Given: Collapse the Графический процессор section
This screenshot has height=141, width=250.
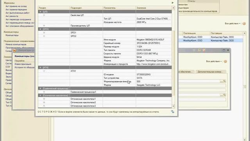Looking at the screenshot, I should pos(40,89).
